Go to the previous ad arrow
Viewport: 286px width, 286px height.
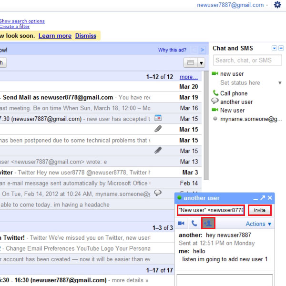tap(194, 50)
